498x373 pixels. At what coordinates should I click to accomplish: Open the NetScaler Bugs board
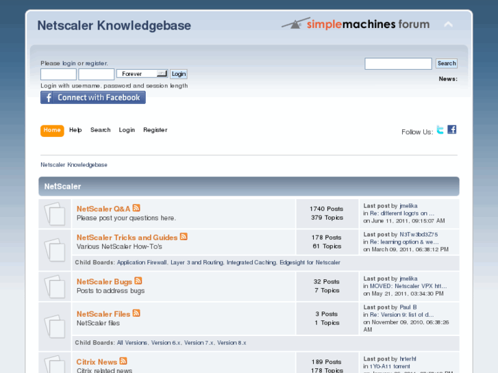[104, 281]
